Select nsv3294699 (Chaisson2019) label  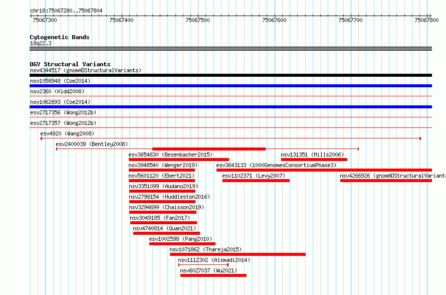pos(167,207)
